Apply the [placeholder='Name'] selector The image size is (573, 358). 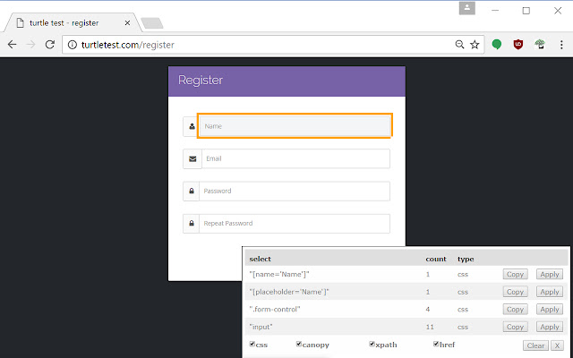(550, 292)
